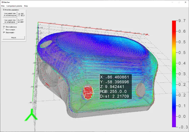Minimize the 3DMatcher window
This screenshot has height=132, width=189.
(172, 2)
